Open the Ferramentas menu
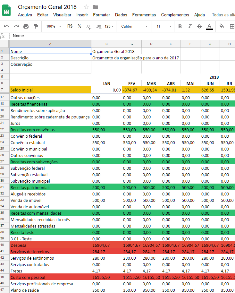Viewport: 235px width, 293px height. [x=144, y=15]
